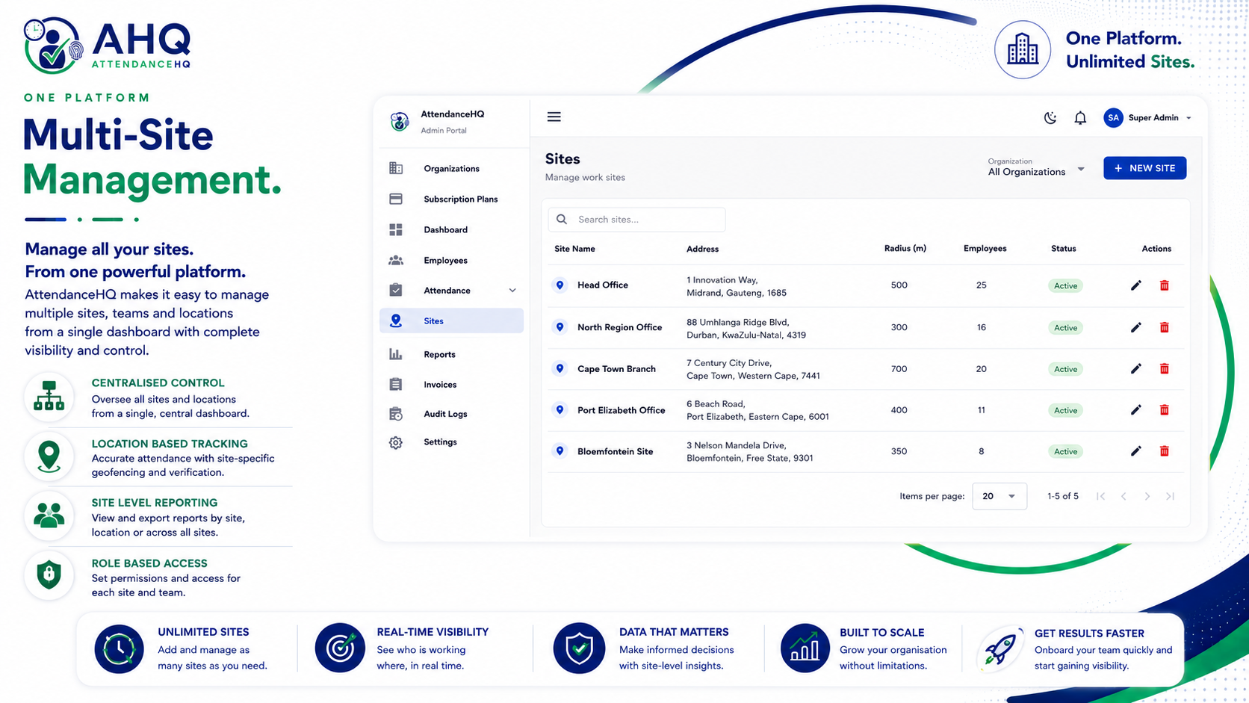Screen dimensions: 1249x703
Task: Click the radius value 700
Action: (x=899, y=368)
